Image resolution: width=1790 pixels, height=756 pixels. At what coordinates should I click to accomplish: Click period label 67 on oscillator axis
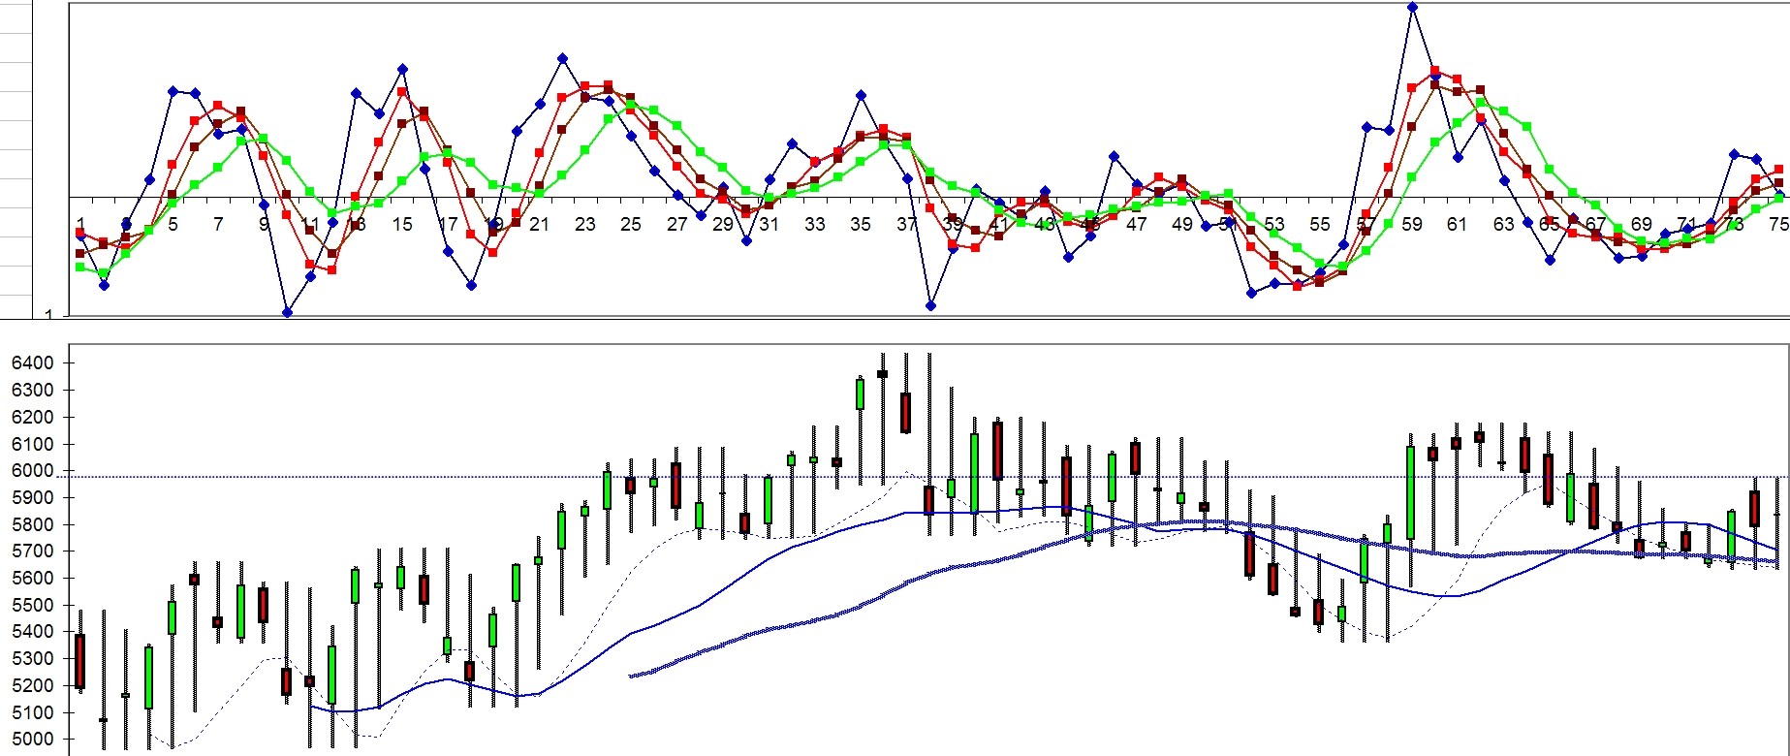(1595, 225)
